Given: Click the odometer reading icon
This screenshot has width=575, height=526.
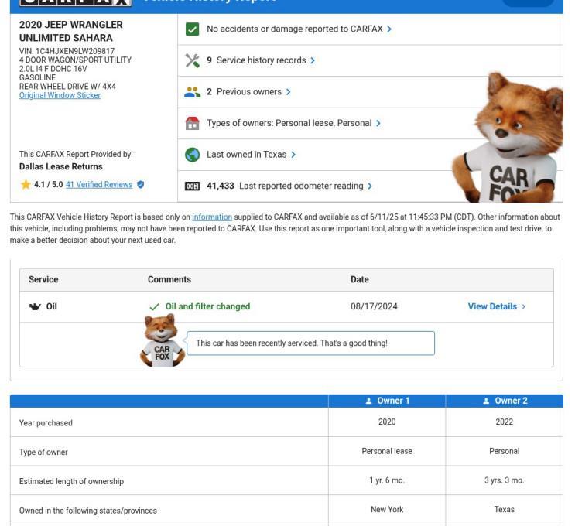Looking at the screenshot, I should point(192,186).
